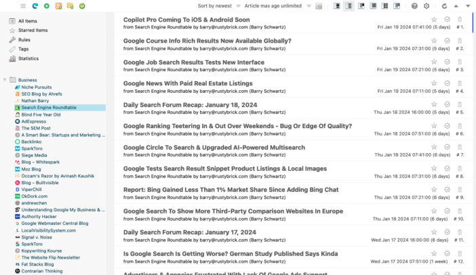Open article Google News With Paid Real Estate Listings
The width and height of the screenshot is (476, 275).
tap(188, 83)
